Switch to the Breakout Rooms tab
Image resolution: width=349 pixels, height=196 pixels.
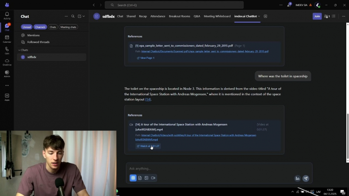coord(179,16)
